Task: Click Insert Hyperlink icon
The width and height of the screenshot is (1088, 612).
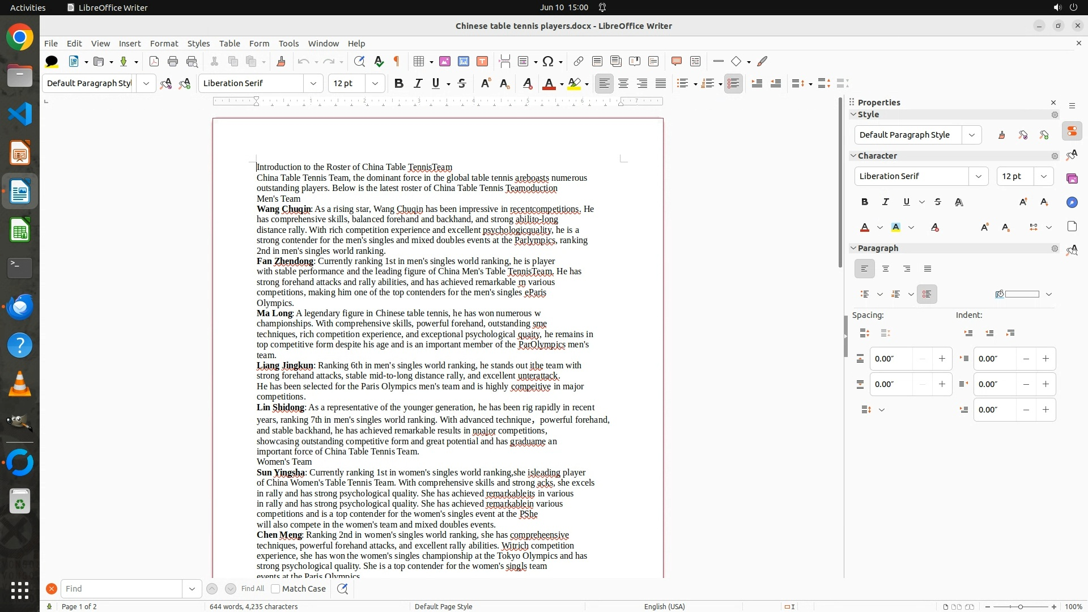Action: (578, 61)
